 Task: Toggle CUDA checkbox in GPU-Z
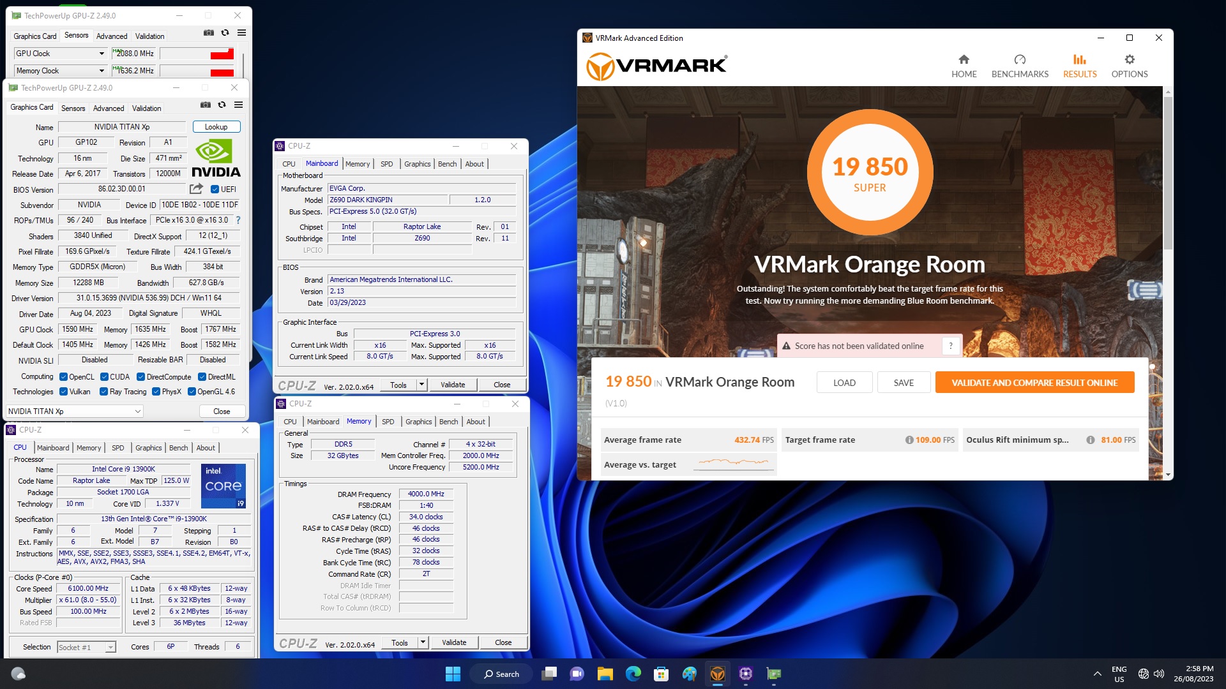[x=104, y=377]
